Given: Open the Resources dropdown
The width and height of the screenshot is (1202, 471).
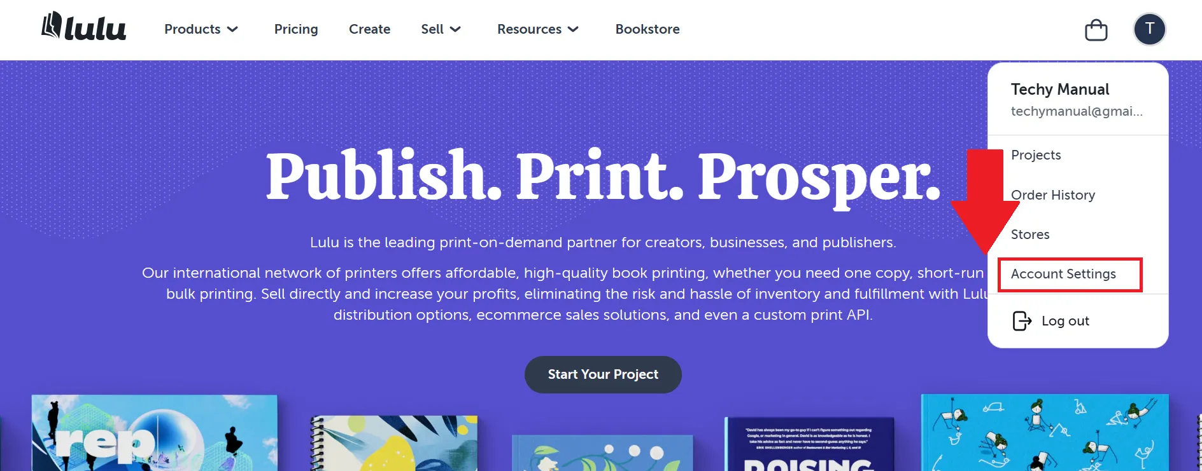Looking at the screenshot, I should (x=538, y=29).
